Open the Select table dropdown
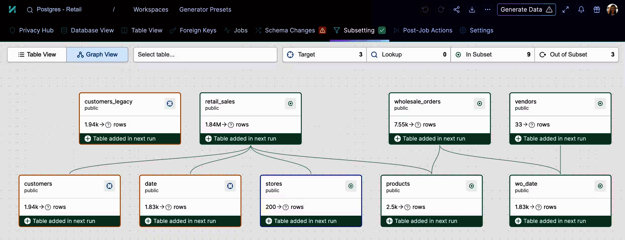This screenshot has width=625, height=240. (x=205, y=55)
